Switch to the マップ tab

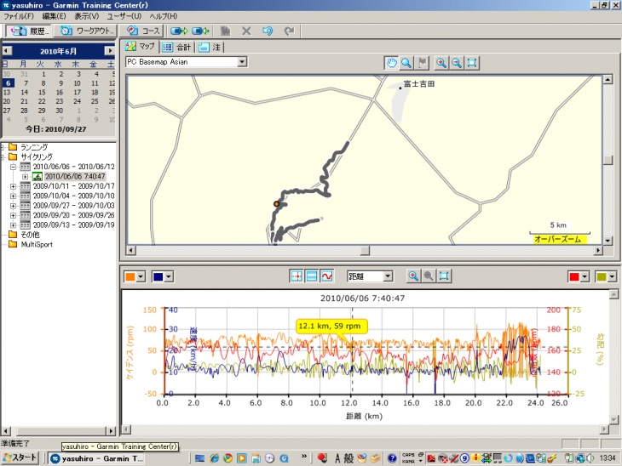pos(141,46)
